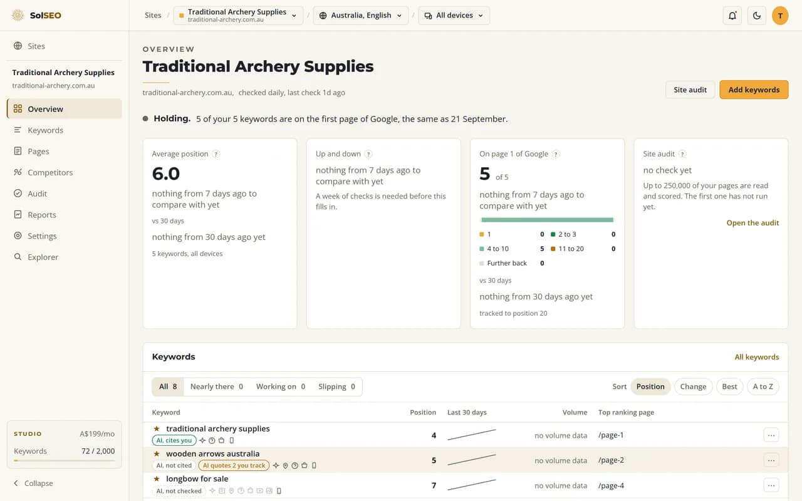The height and width of the screenshot is (501, 802).
Task: Switch to the Working on tab
Action: 281,386
